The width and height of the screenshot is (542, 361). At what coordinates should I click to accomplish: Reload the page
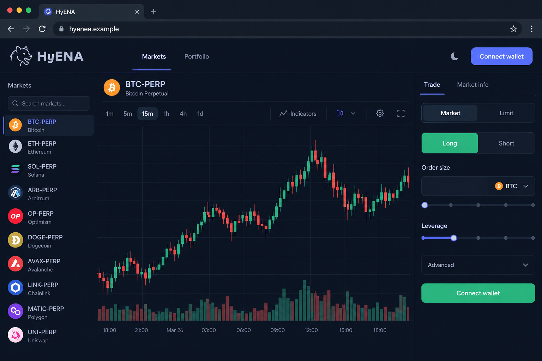pyautogui.click(x=42, y=29)
